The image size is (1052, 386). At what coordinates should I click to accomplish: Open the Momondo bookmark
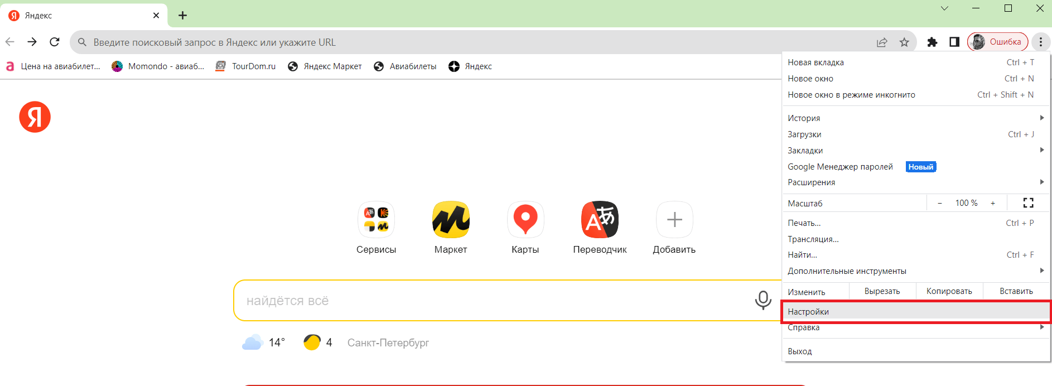point(158,66)
